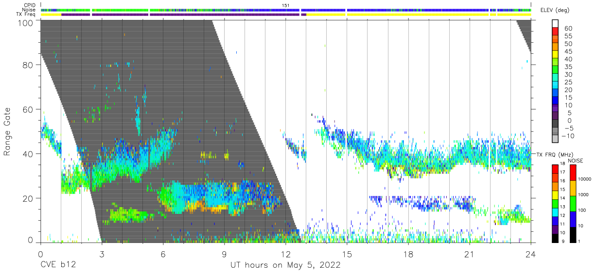Click the 25 label on ELEV colorbar
The width and height of the screenshot is (597, 275).
(568, 82)
